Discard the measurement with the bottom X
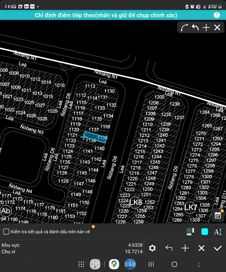 point(201,248)
